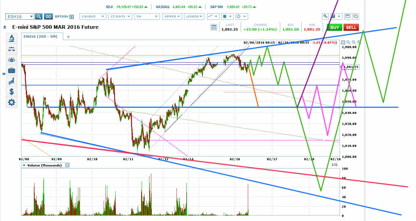The height and width of the screenshot is (221, 416).
Task: Open the clear drawings X dropdown
Action: [x=241, y=17]
